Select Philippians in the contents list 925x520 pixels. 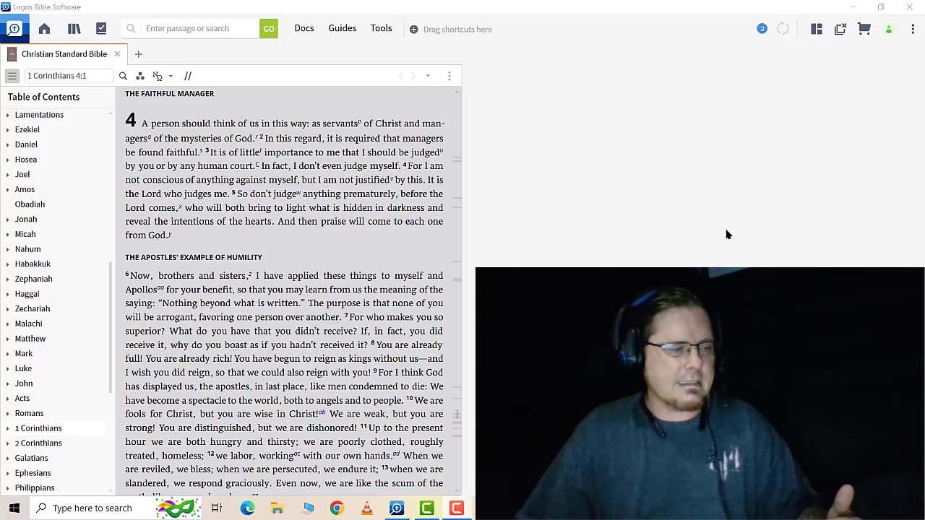pyautogui.click(x=35, y=488)
